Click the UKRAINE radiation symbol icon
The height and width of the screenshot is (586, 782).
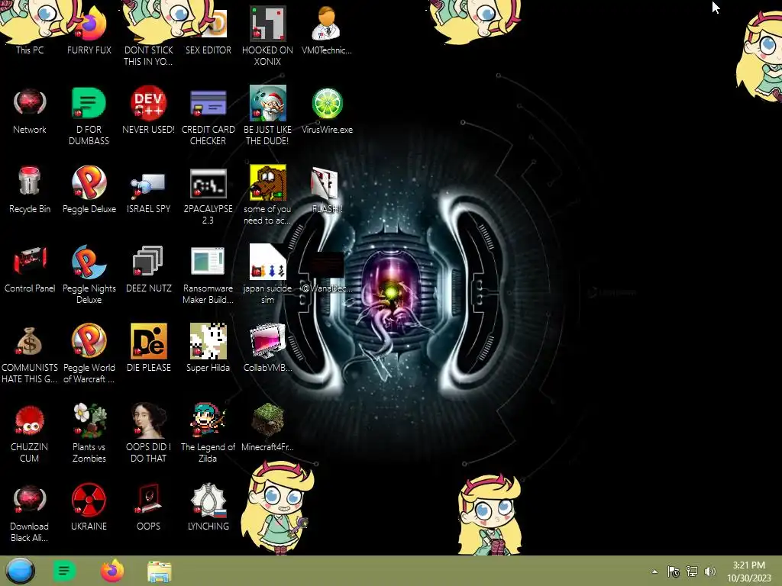point(89,507)
